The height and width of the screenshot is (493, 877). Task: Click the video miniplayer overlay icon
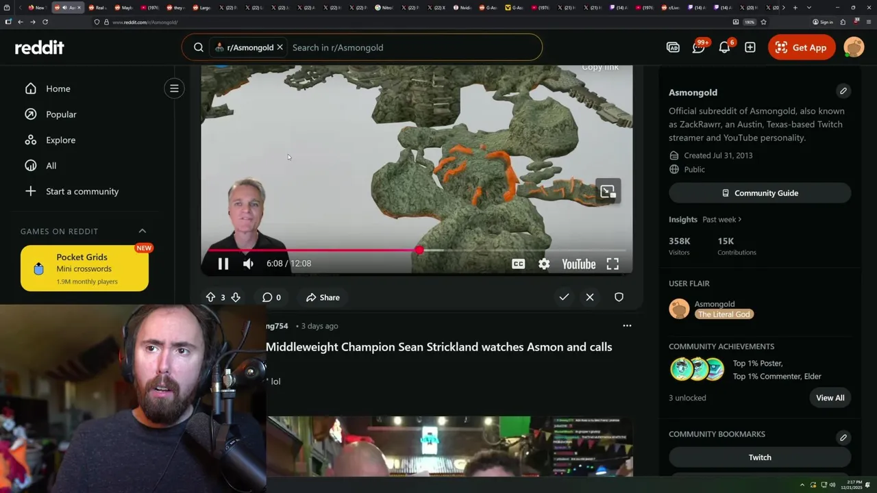click(x=608, y=192)
